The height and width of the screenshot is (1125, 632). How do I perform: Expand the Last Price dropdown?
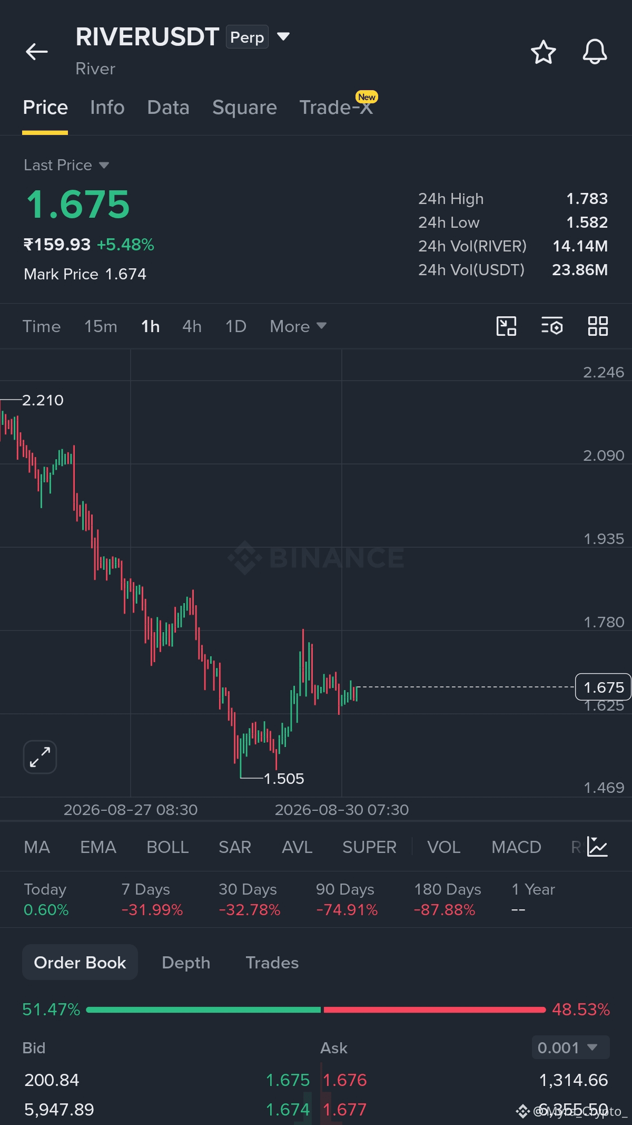coord(104,165)
